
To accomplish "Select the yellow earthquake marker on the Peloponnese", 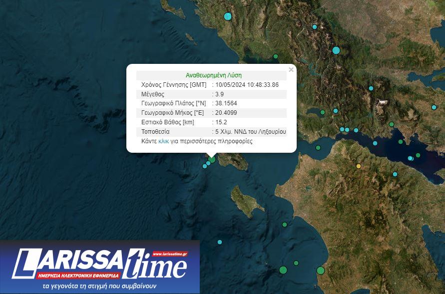I will [x=359, y=166].
